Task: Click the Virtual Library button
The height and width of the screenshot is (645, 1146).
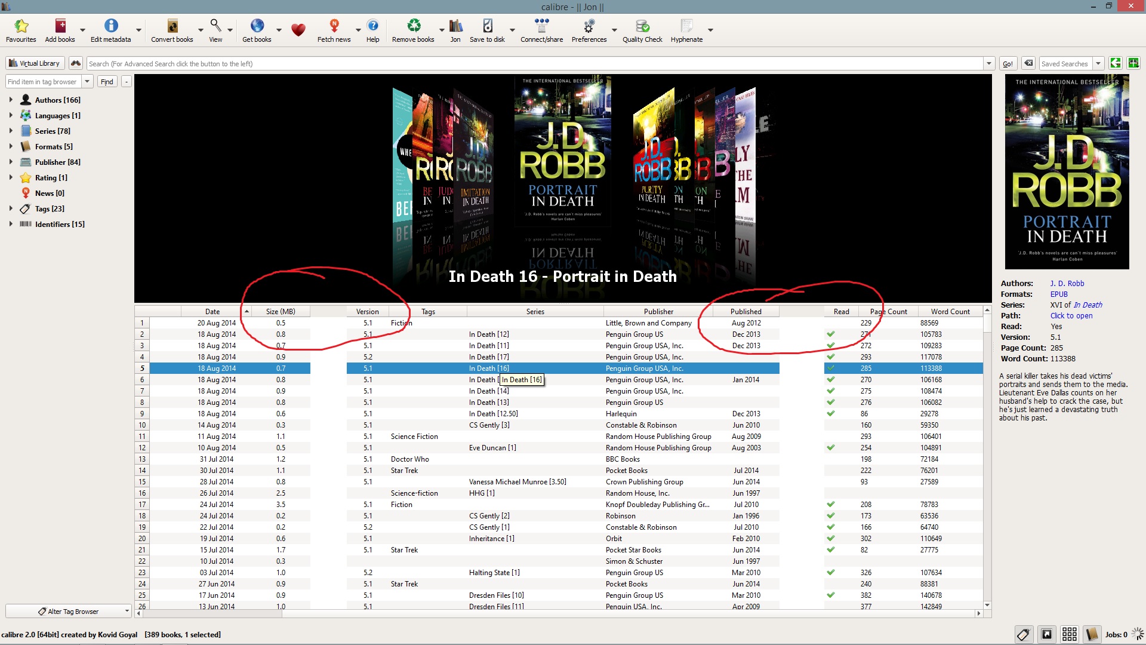Action: tap(34, 63)
